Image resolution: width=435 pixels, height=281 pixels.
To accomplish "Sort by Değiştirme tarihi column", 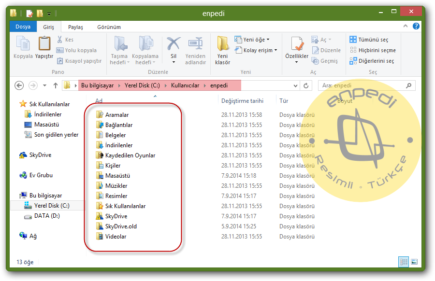I will click(242, 101).
